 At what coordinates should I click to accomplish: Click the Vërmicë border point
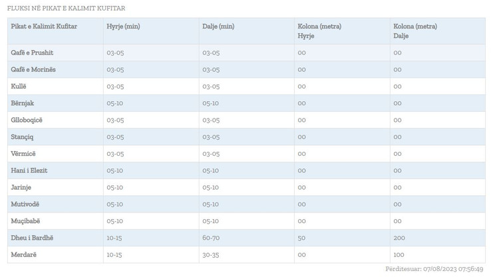click(23, 154)
